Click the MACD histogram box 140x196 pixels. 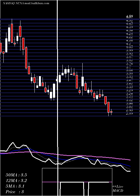click(77, 182)
